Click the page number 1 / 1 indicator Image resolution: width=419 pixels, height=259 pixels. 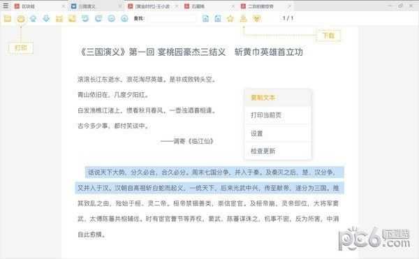[x=288, y=18]
